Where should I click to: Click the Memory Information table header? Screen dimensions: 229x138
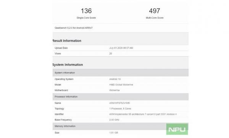pos(121,126)
